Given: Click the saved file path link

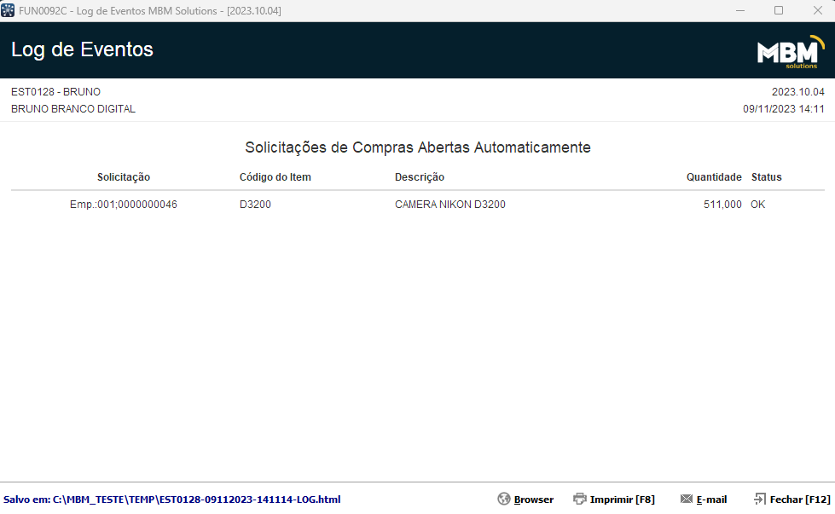Looking at the screenshot, I should tap(172, 500).
